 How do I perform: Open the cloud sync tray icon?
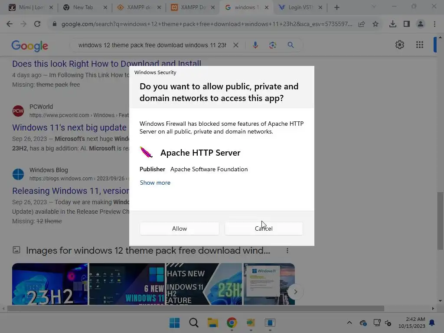tap(363, 323)
